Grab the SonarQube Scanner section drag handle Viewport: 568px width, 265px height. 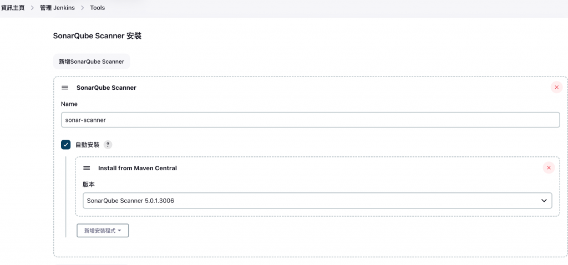[x=65, y=88]
